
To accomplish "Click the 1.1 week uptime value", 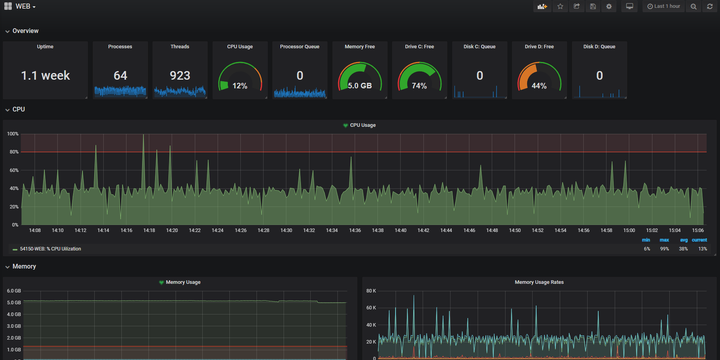I will click(x=45, y=75).
